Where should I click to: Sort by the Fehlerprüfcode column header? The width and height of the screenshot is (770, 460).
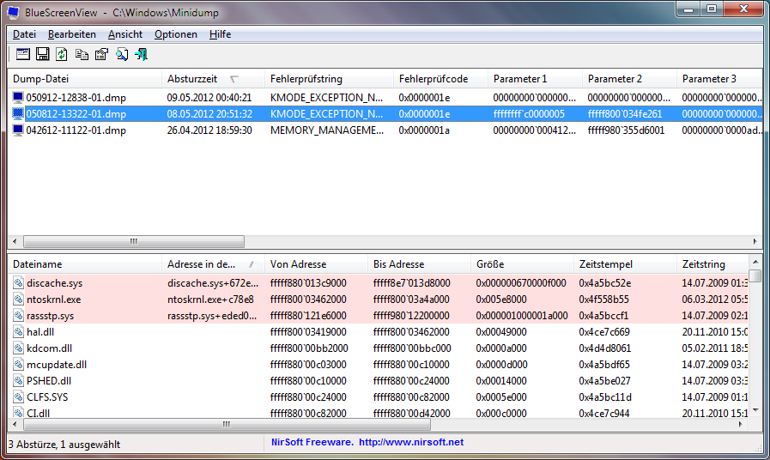(x=440, y=79)
